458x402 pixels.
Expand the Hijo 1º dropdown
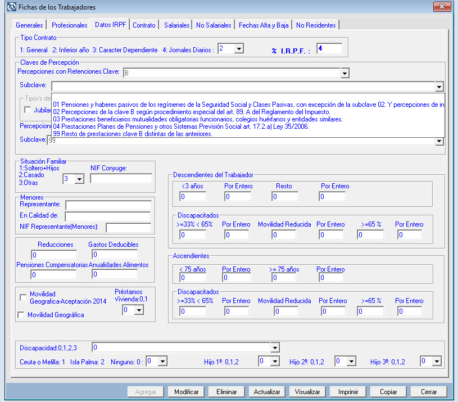pyautogui.click(x=274, y=361)
